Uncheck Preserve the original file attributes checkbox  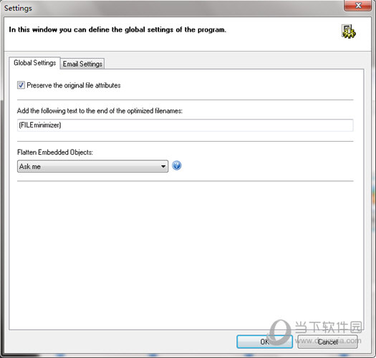point(21,85)
